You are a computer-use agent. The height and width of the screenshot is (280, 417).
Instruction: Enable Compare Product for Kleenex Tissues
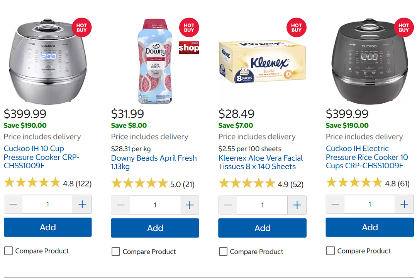[x=223, y=251]
